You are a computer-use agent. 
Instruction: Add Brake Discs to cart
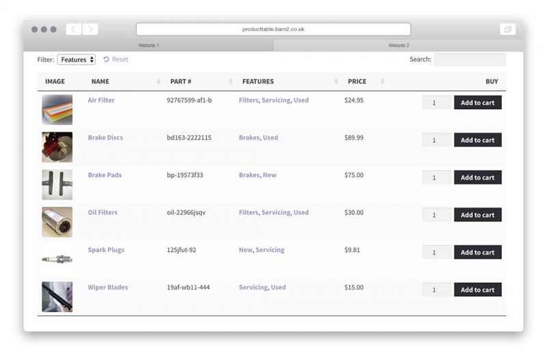tap(477, 140)
